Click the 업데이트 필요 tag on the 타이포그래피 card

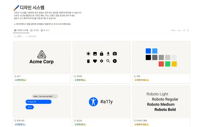(142, 124)
